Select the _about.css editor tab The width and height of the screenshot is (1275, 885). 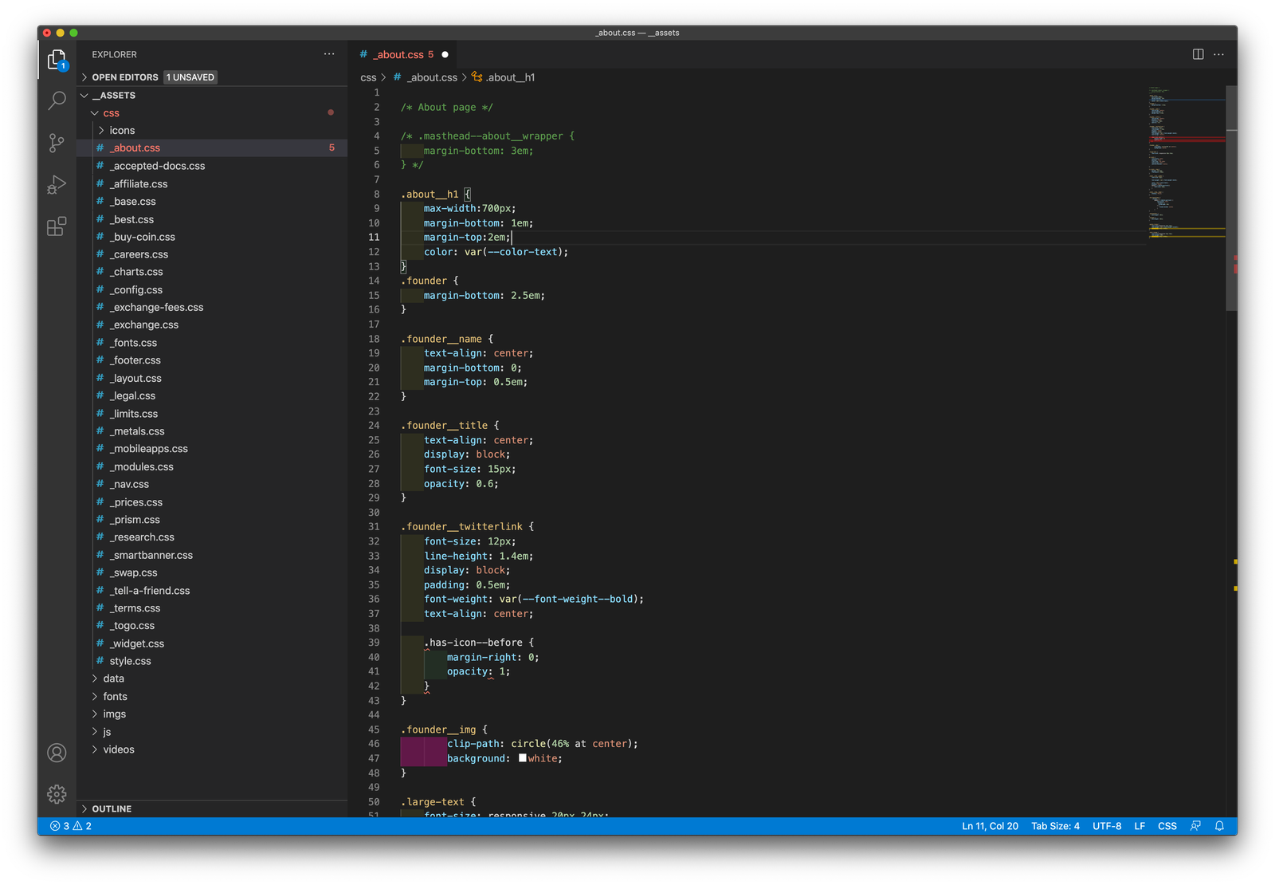coord(399,54)
